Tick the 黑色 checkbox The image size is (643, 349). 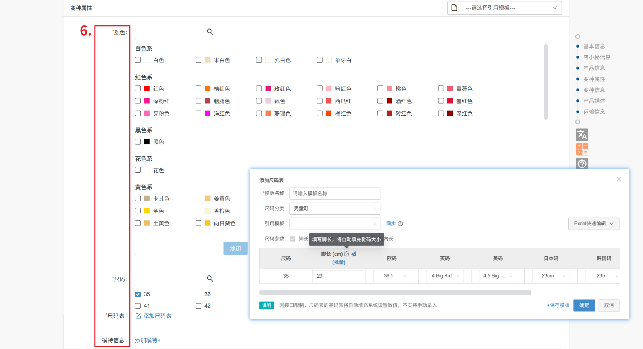[x=138, y=141]
